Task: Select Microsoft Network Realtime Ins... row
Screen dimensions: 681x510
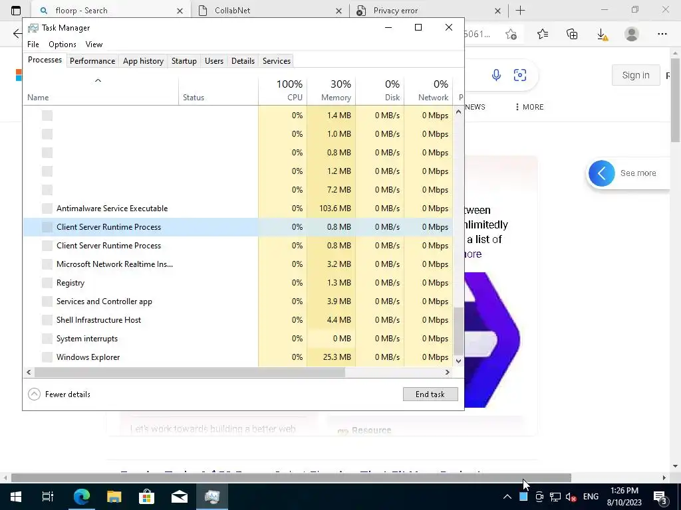Action: 238,264
